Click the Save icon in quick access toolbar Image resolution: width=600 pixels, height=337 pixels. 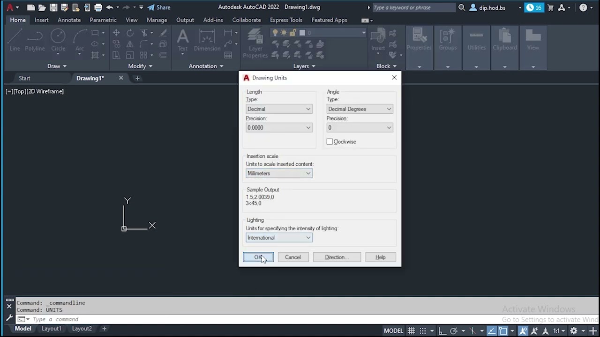pyautogui.click(x=53, y=7)
